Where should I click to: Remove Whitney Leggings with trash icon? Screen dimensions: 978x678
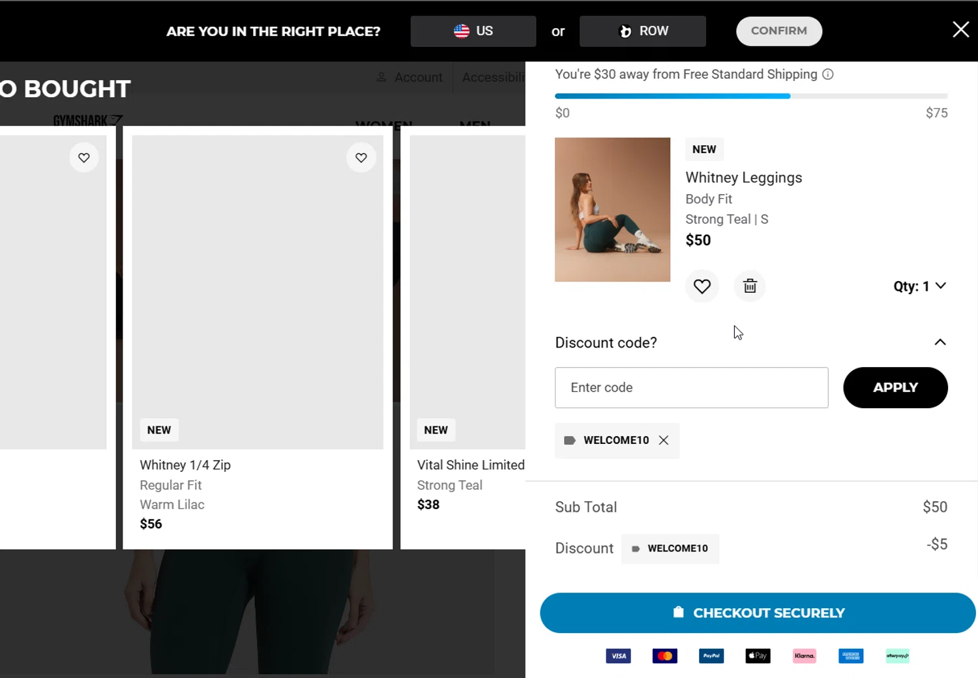[x=750, y=286]
